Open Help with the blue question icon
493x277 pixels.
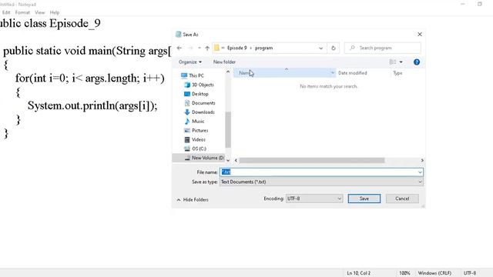click(417, 62)
